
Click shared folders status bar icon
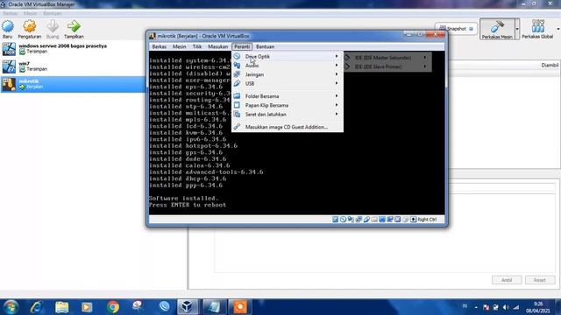(374, 220)
